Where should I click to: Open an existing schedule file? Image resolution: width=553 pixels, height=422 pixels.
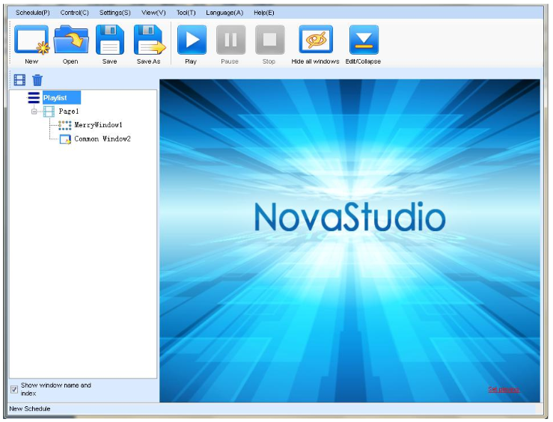point(71,40)
